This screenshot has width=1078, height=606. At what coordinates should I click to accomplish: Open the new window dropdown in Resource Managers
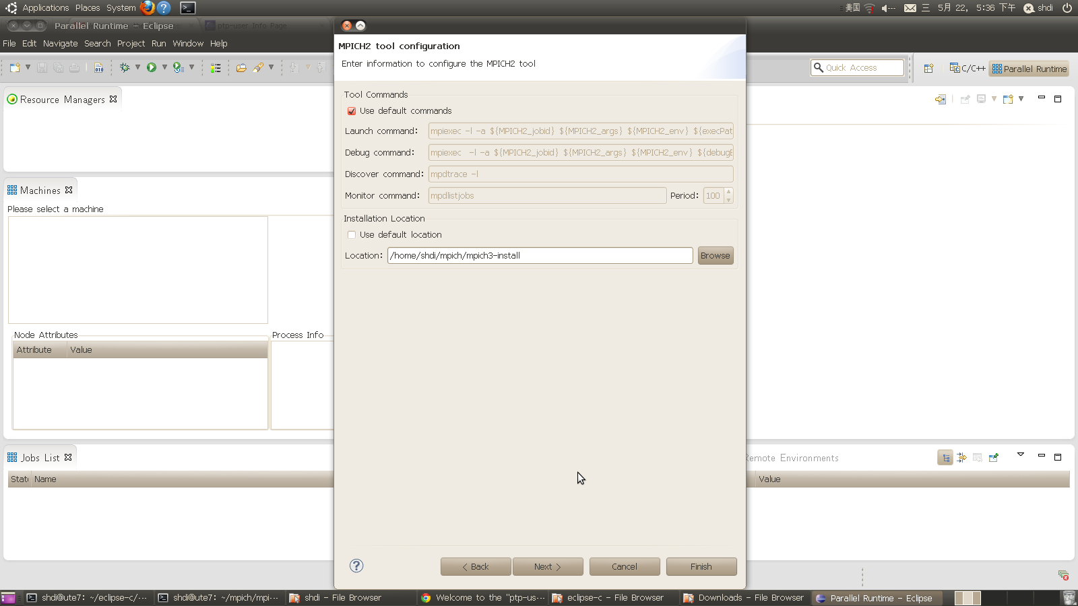(x=1021, y=99)
